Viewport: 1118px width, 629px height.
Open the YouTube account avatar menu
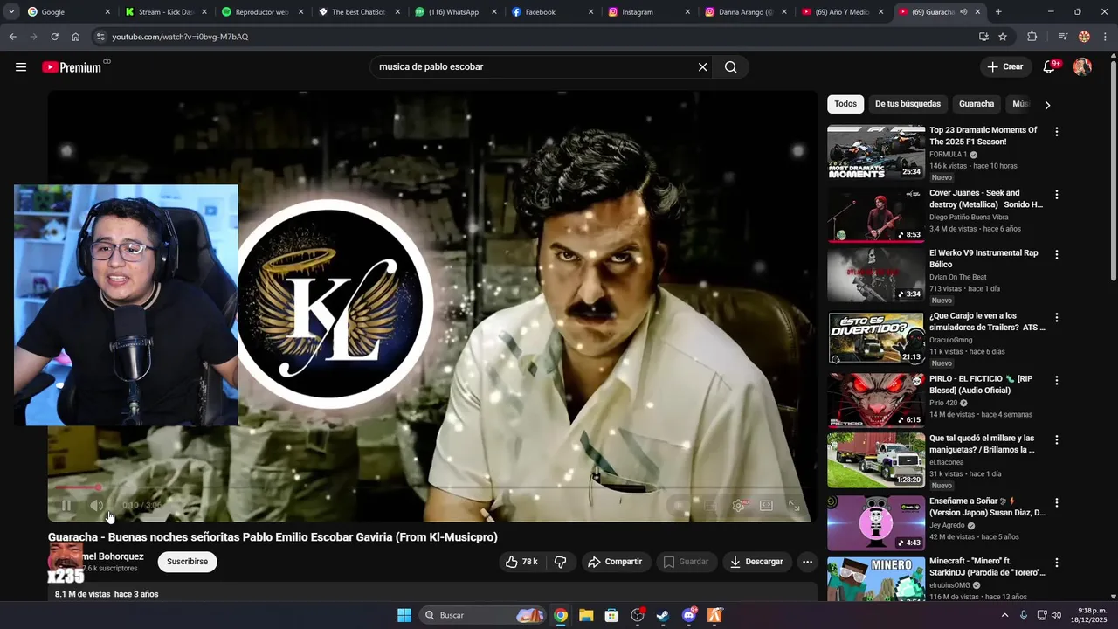(x=1082, y=67)
